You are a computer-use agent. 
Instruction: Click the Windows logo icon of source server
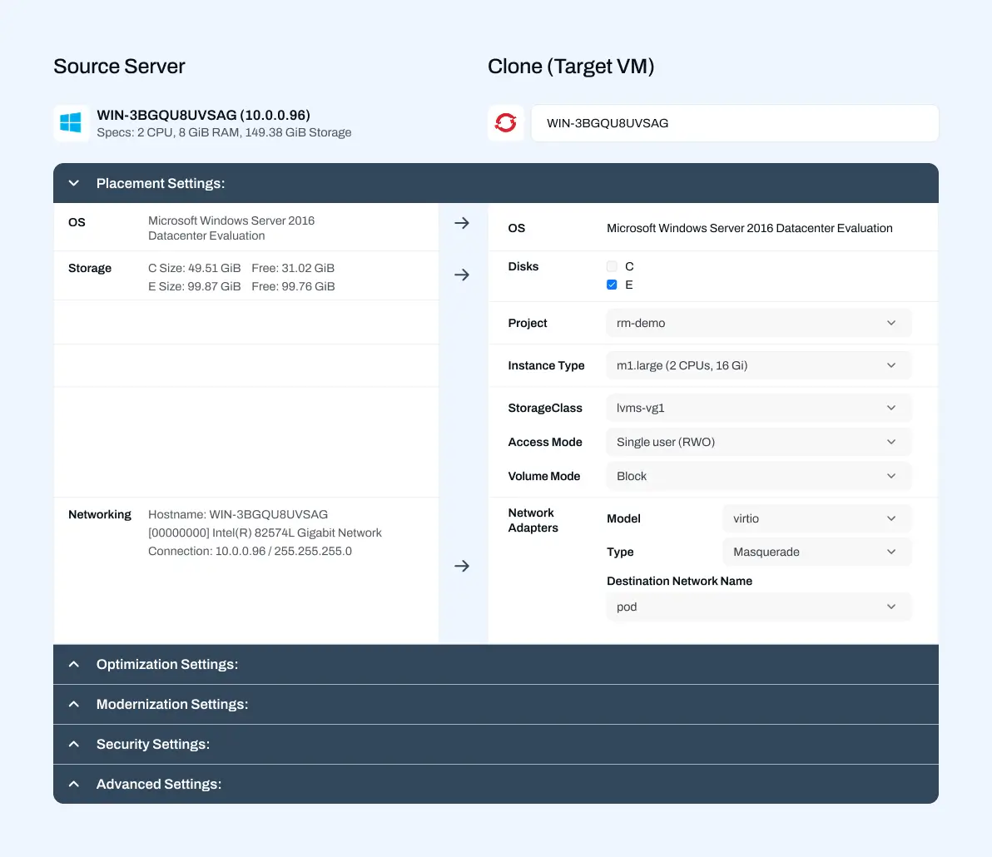[71, 122]
